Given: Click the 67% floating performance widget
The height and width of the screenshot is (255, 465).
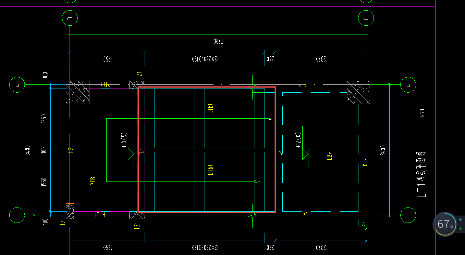Looking at the screenshot, I should pos(444,224).
